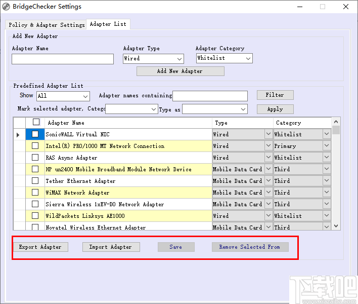Click the Type column header

(x=243, y=123)
